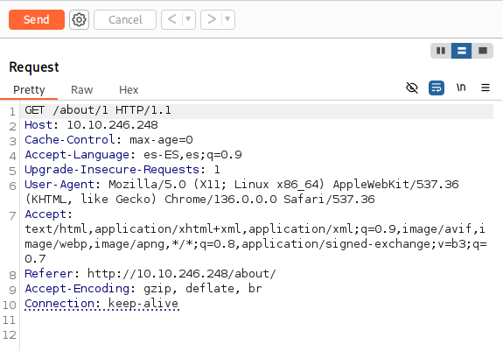The width and height of the screenshot is (503, 351).
Task: Switch to the Hex tab
Action: [x=129, y=90]
